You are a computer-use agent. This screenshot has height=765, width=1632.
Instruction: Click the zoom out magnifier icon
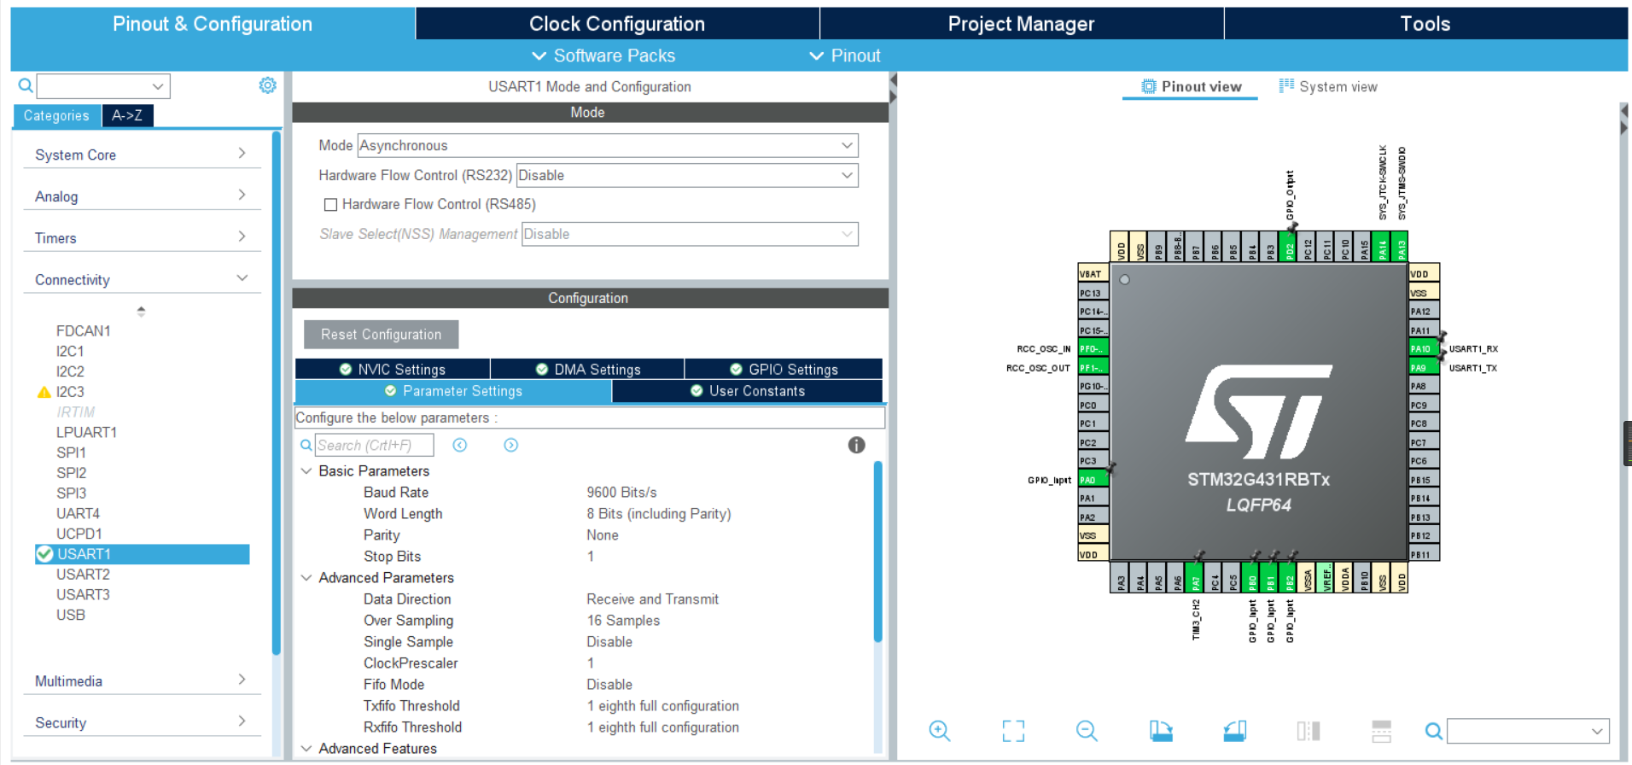1087,731
